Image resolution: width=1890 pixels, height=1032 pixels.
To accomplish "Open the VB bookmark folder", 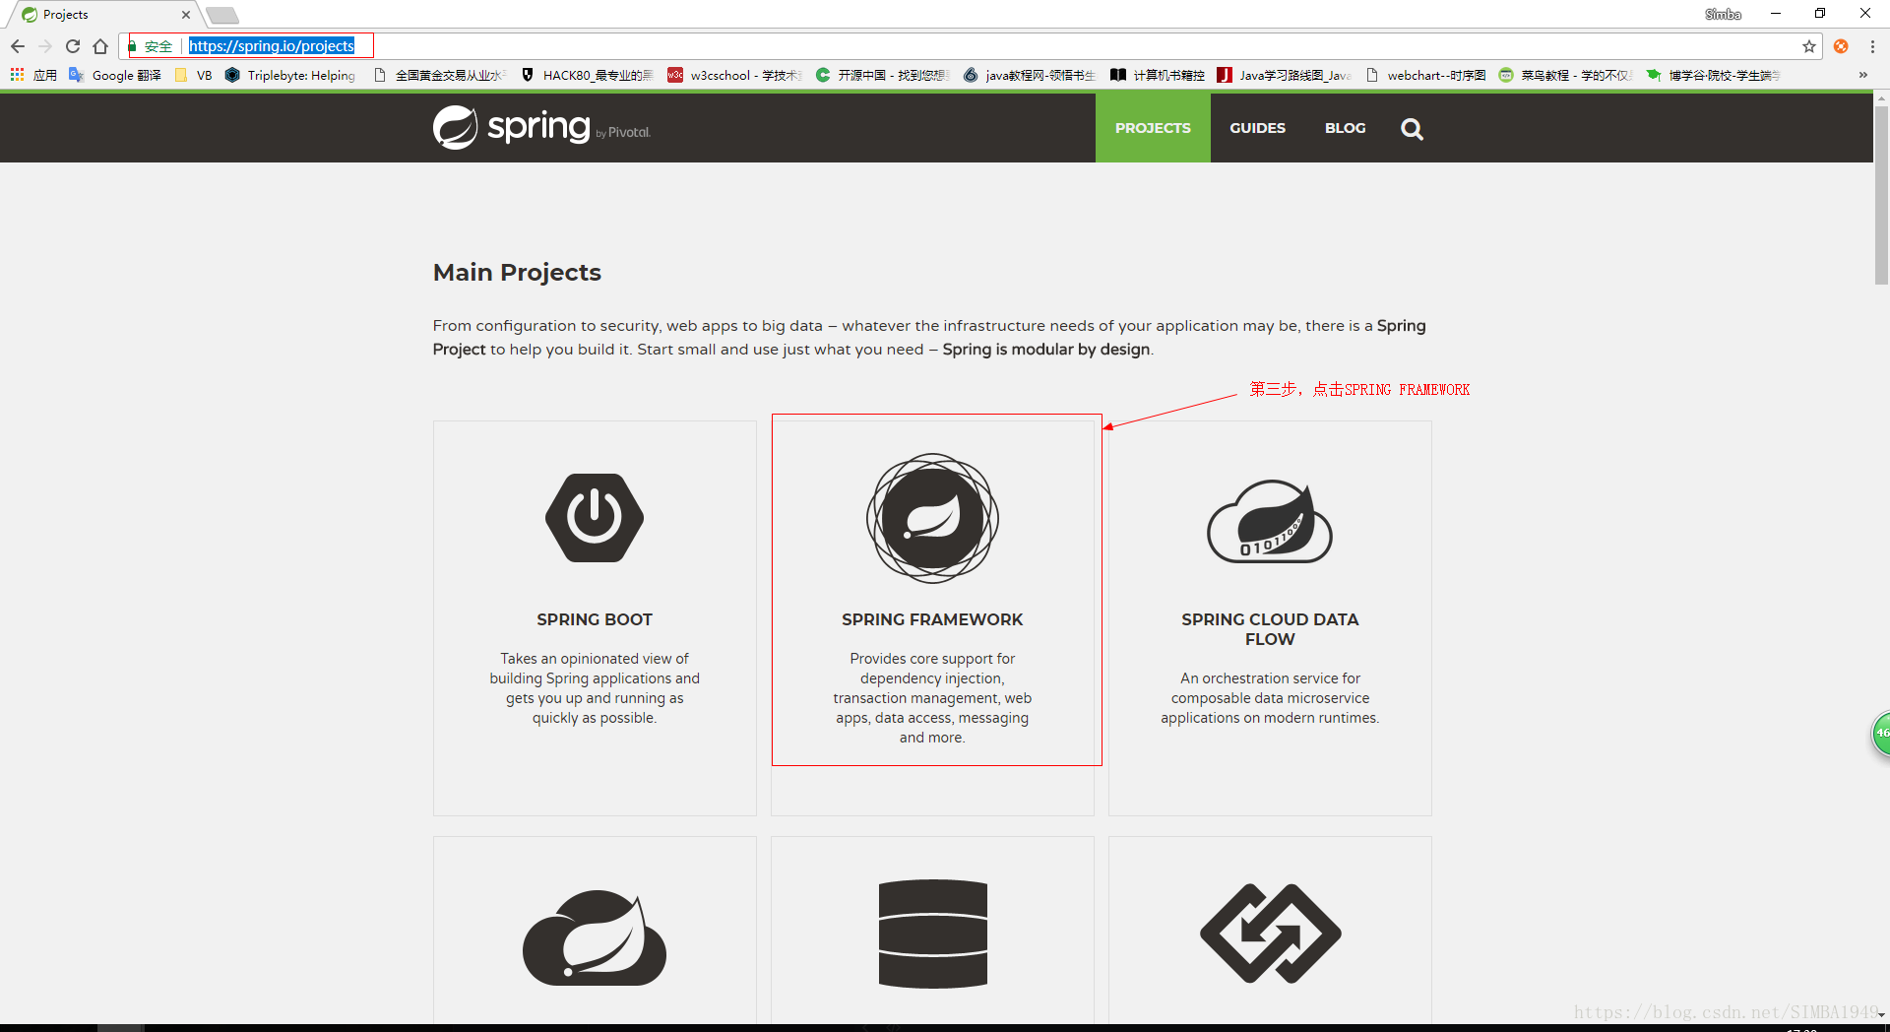I will 193,75.
